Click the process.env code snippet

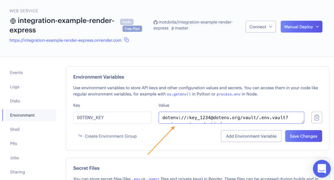click(x=228, y=94)
